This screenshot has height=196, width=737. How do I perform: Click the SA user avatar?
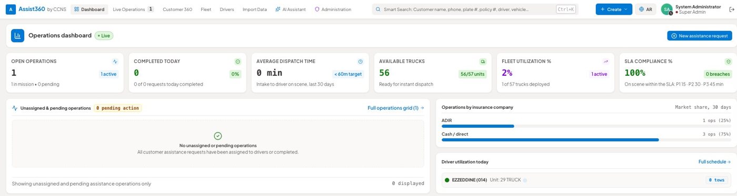tap(666, 9)
